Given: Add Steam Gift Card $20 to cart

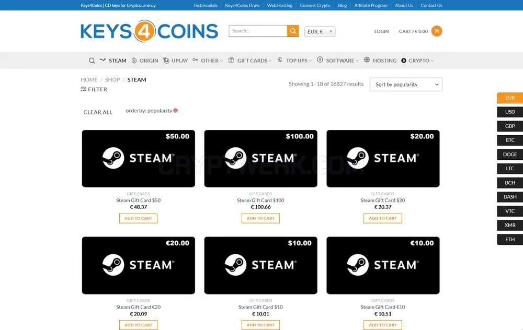Looking at the screenshot, I should pyautogui.click(x=383, y=218).
